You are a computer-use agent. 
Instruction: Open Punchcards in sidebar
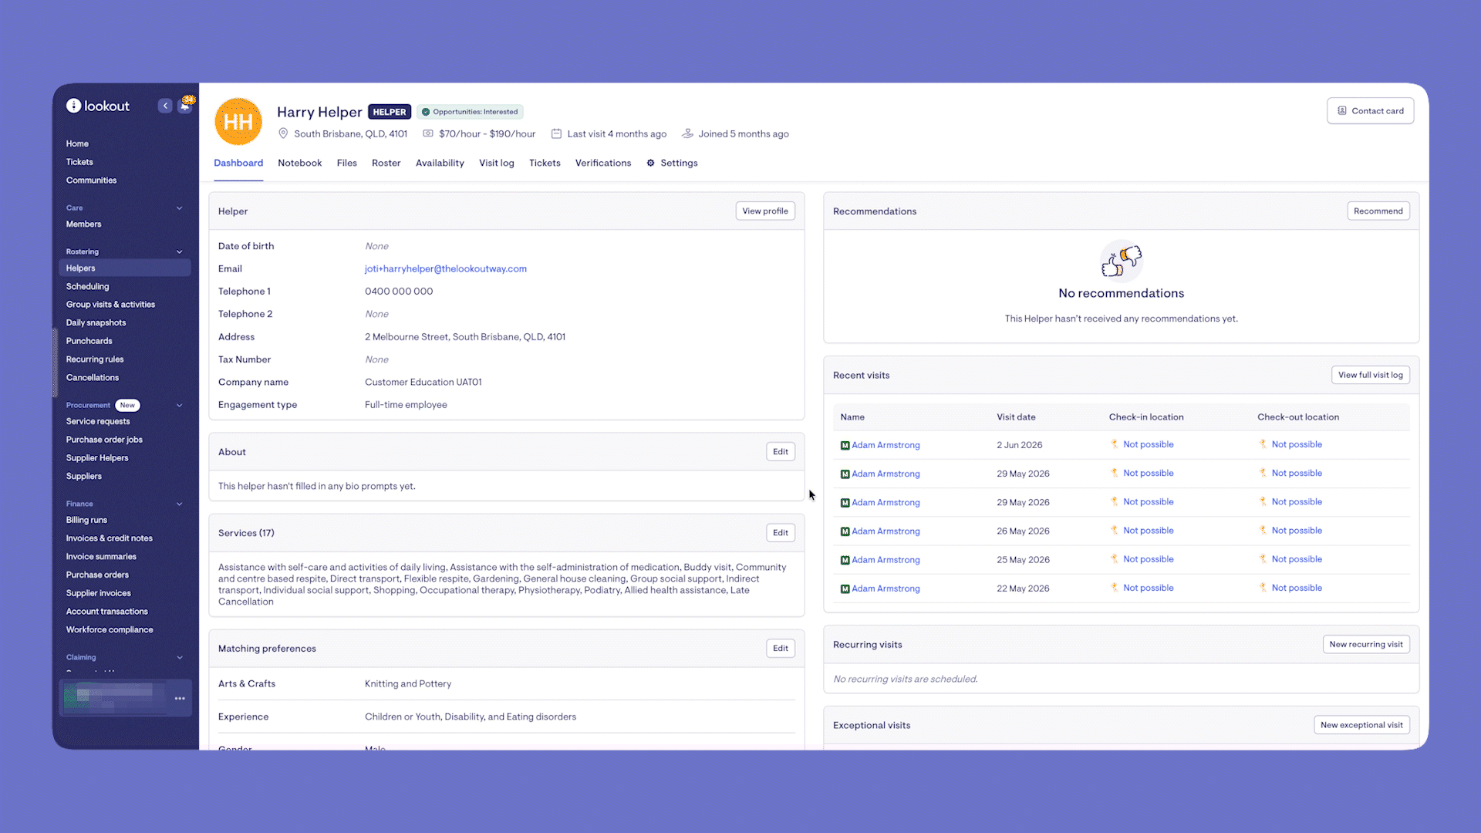pyautogui.click(x=89, y=341)
